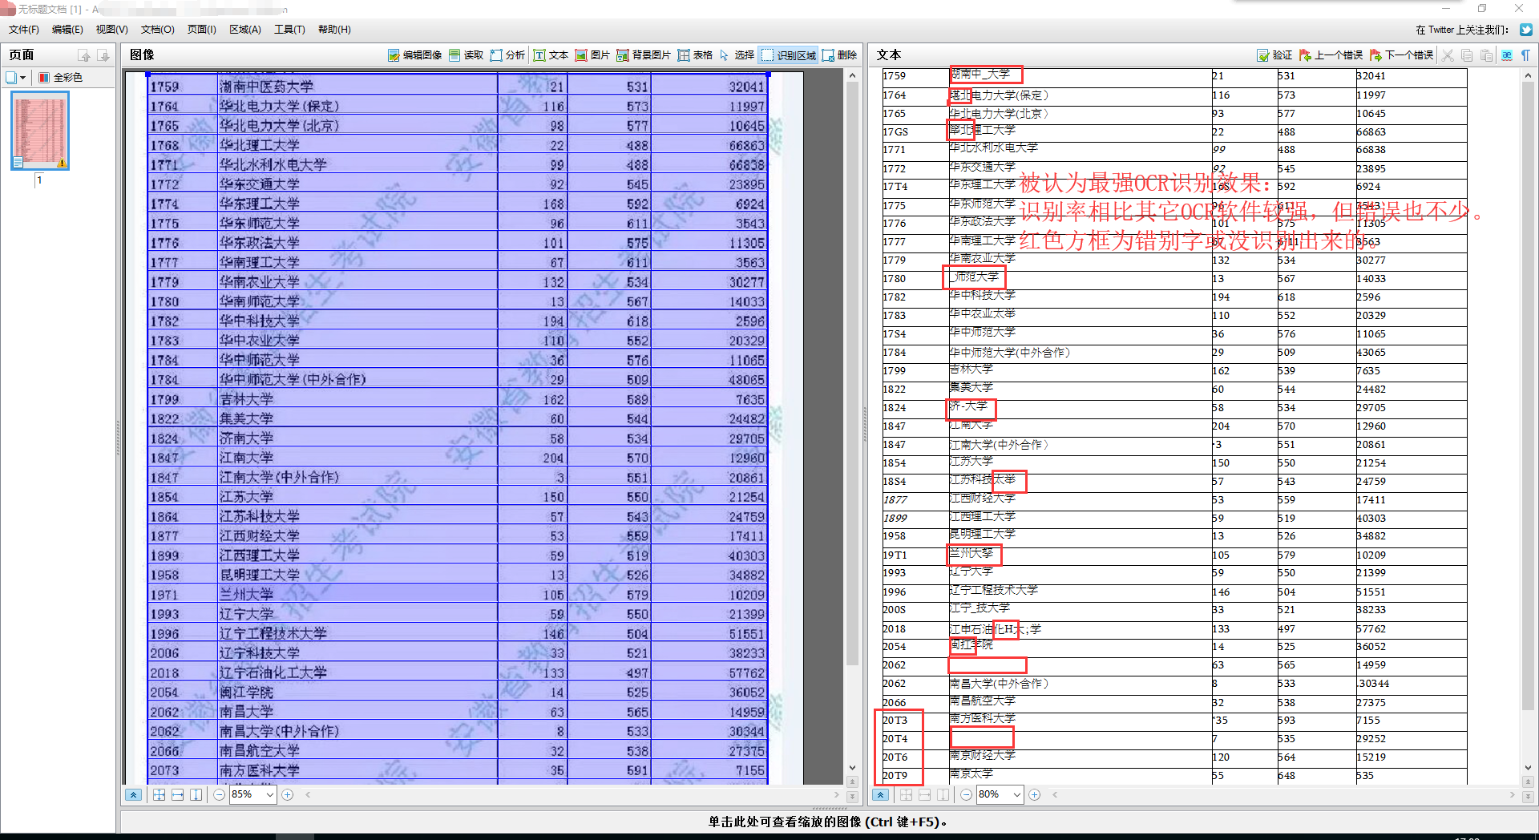Click fit-to-height icon in image panel
The width and height of the screenshot is (1539, 840).
pos(196,795)
